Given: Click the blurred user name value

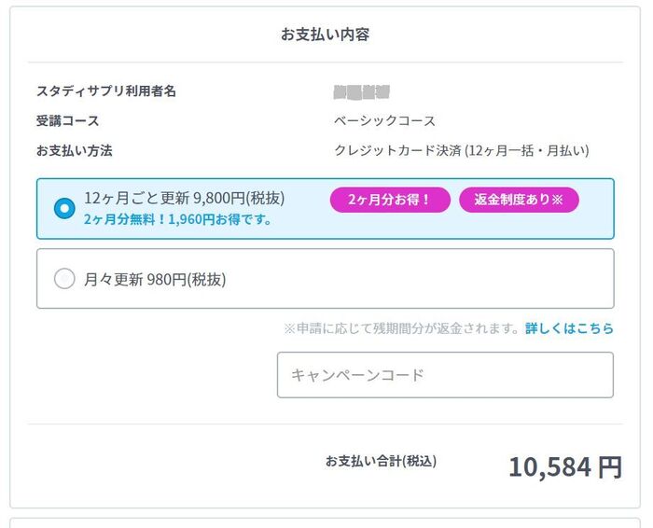Looking at the screenshot, I should [x=361, y=91].
